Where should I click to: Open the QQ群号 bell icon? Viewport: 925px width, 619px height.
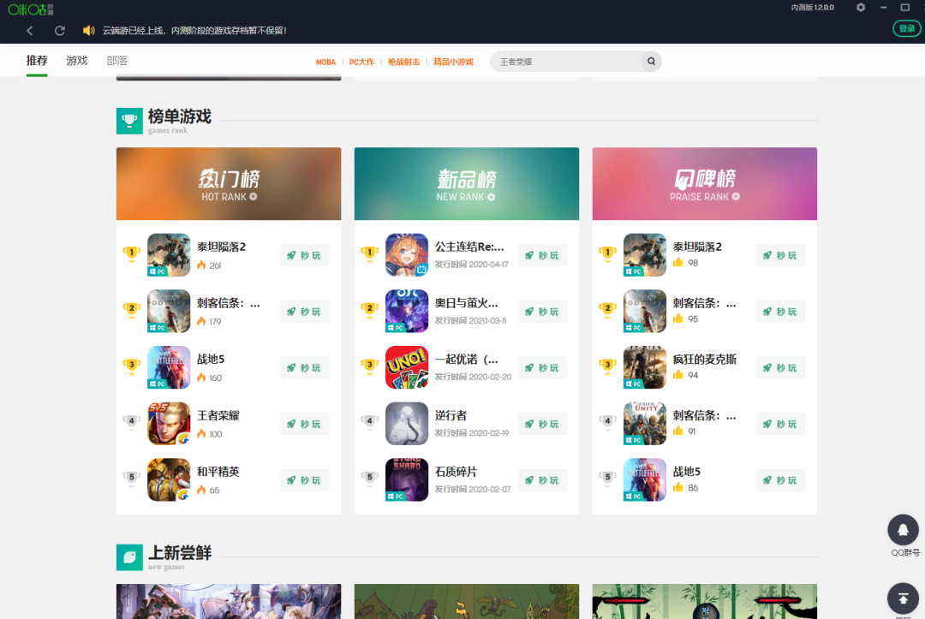click(904, 530)
